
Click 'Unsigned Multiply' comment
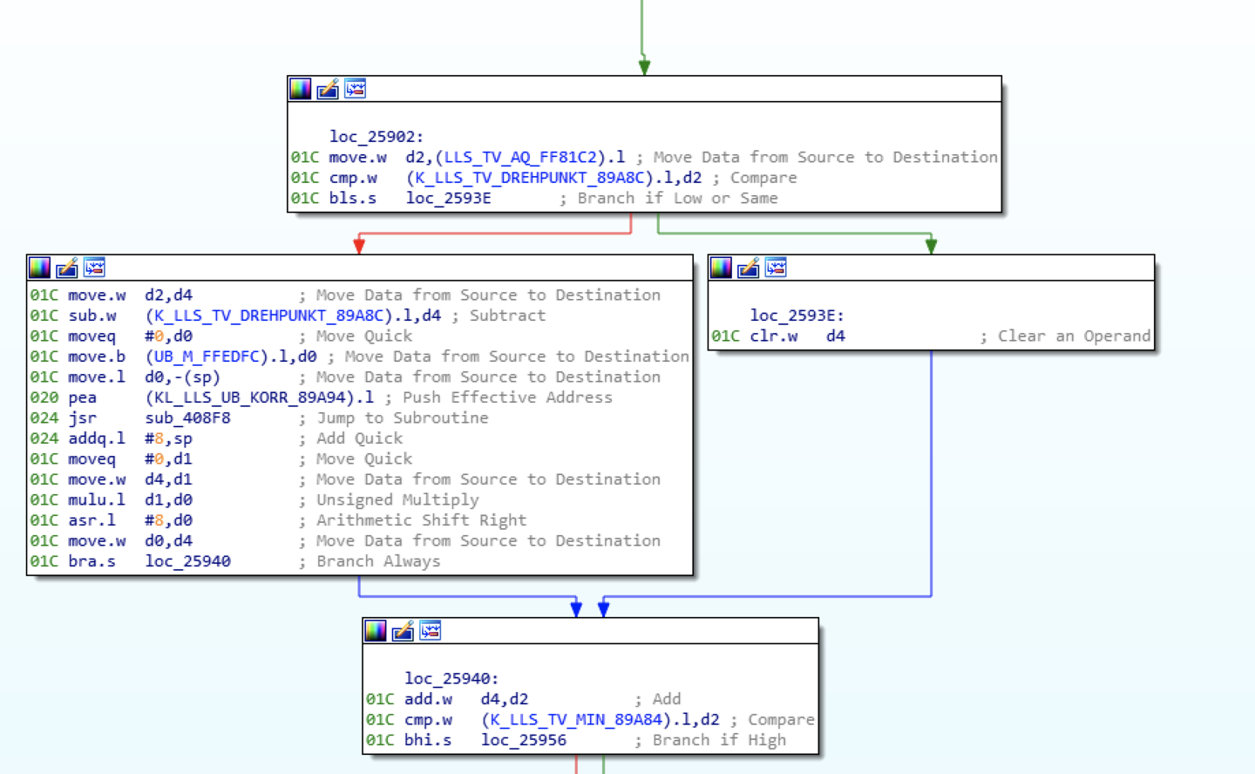pyautogui.click(x=397, y=499)
